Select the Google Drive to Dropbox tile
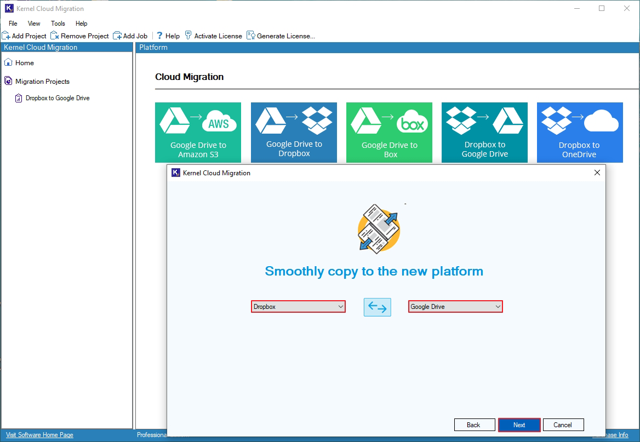Screen dimensions: 640x442 pyautogui.click(x=294, y=132)
